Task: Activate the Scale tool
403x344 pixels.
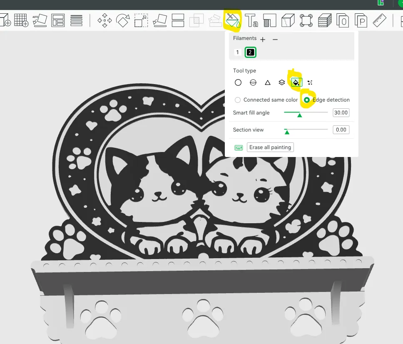Action: point(141,20)
